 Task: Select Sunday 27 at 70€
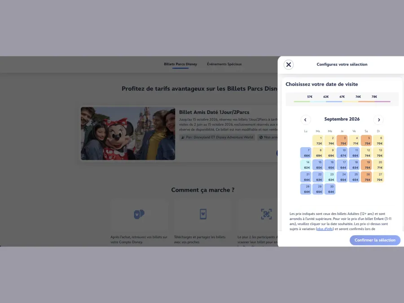pos(378,177)
